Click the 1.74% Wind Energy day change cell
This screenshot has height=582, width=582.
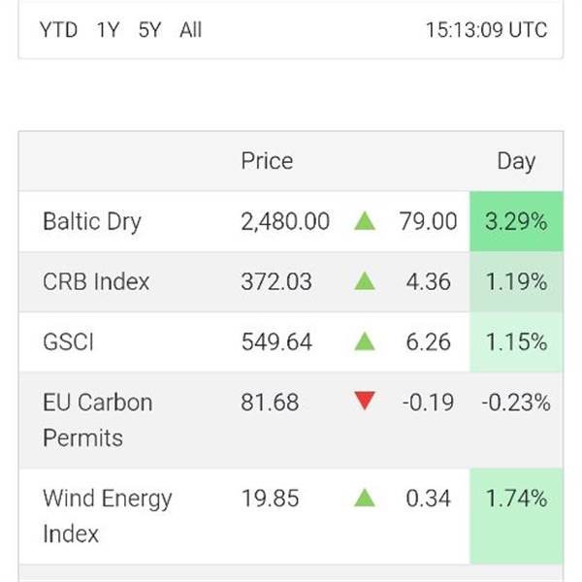click(515, 500)
